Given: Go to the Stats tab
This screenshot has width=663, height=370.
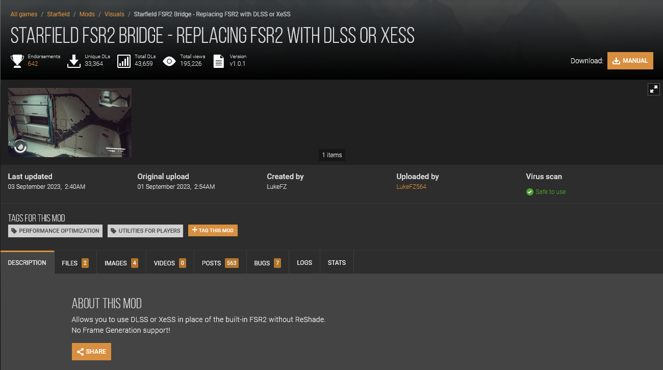Looking at the screenshot, I should pyautogui.click(x=337, y=263).
